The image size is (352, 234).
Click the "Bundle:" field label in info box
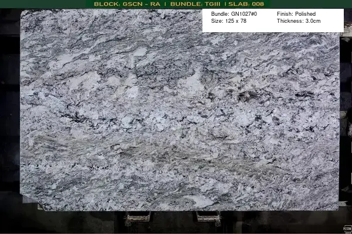[x=220, y=13]
